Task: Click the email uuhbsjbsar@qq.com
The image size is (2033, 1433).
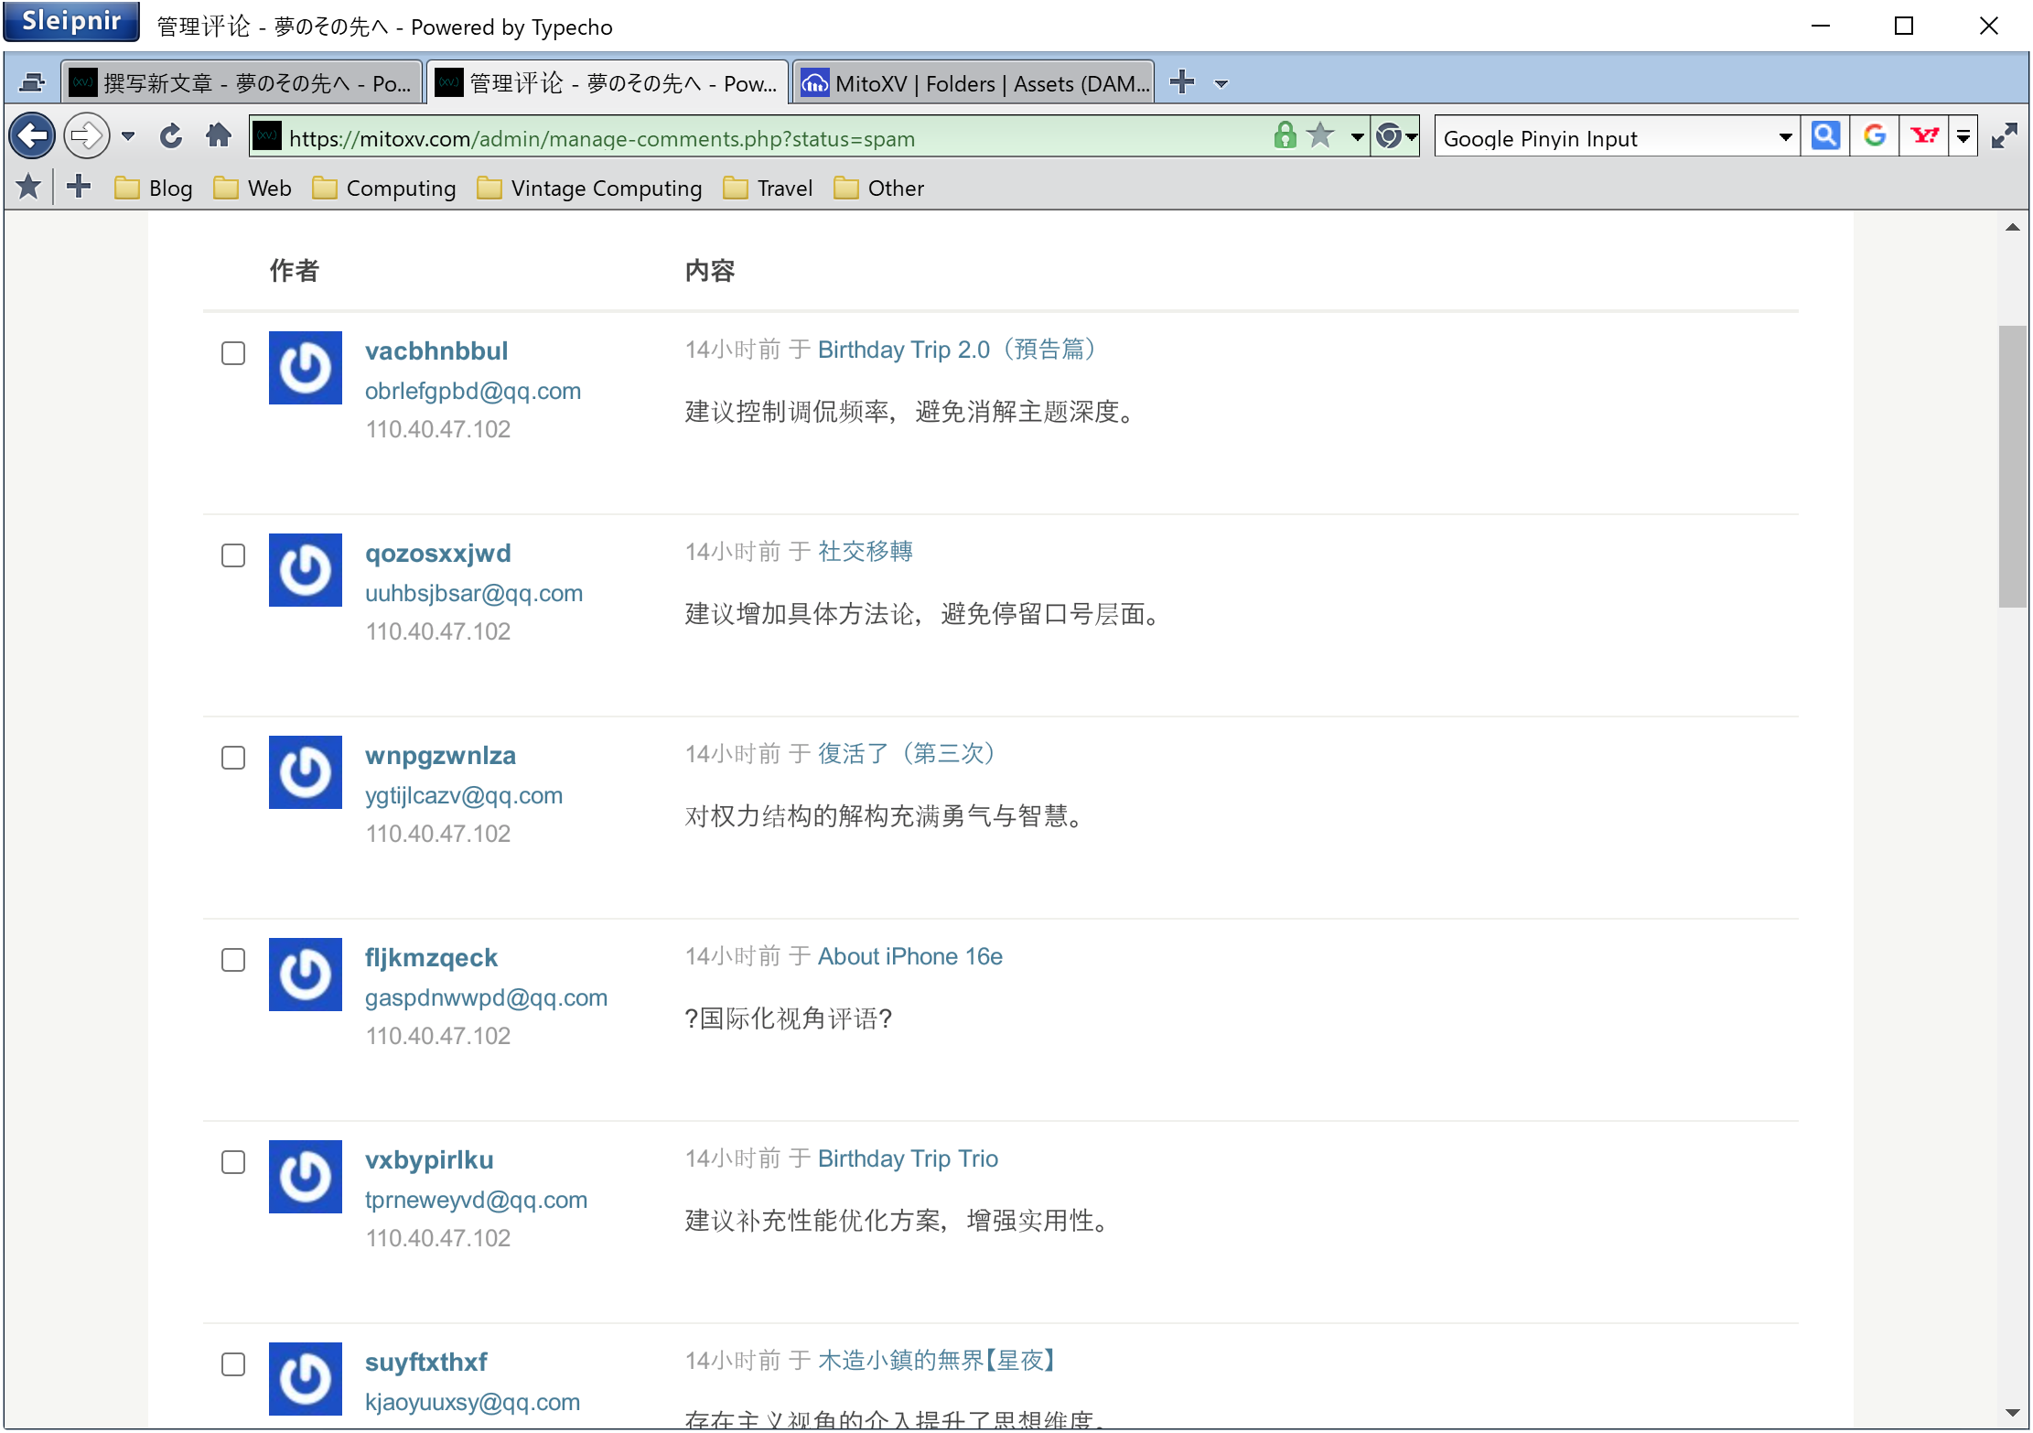Action: pyautogui.click(x=474, y=593)
